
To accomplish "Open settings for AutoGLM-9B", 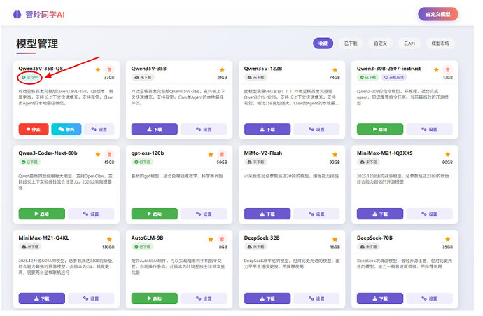I will [x=204, y=298].
